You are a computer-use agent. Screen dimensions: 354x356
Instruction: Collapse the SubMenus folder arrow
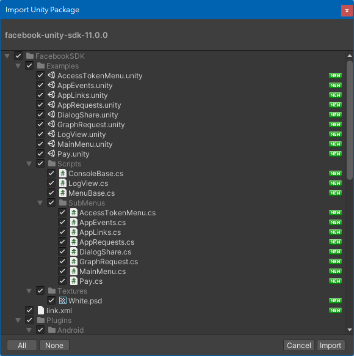pos(40,202)
